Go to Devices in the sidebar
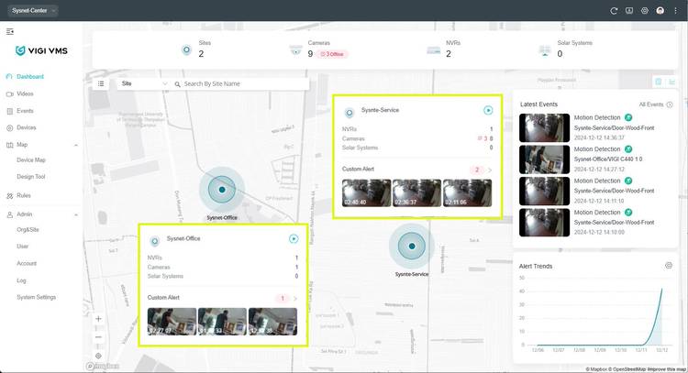Viewport: 688px width, 373px height. (27, 127)
